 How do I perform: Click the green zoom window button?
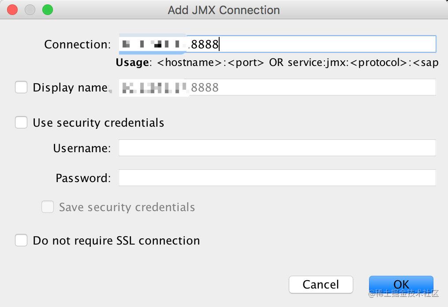[x=48, y=10]
